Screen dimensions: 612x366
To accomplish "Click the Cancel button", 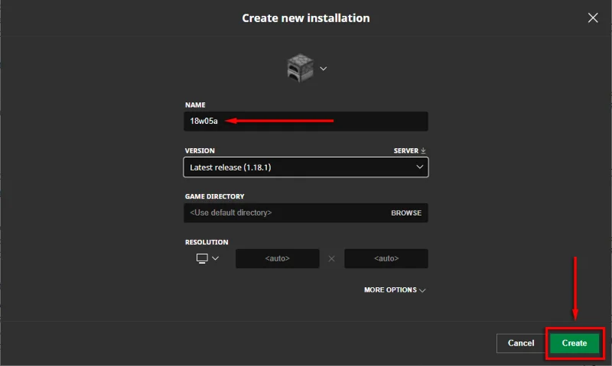I will pos(521,343).
